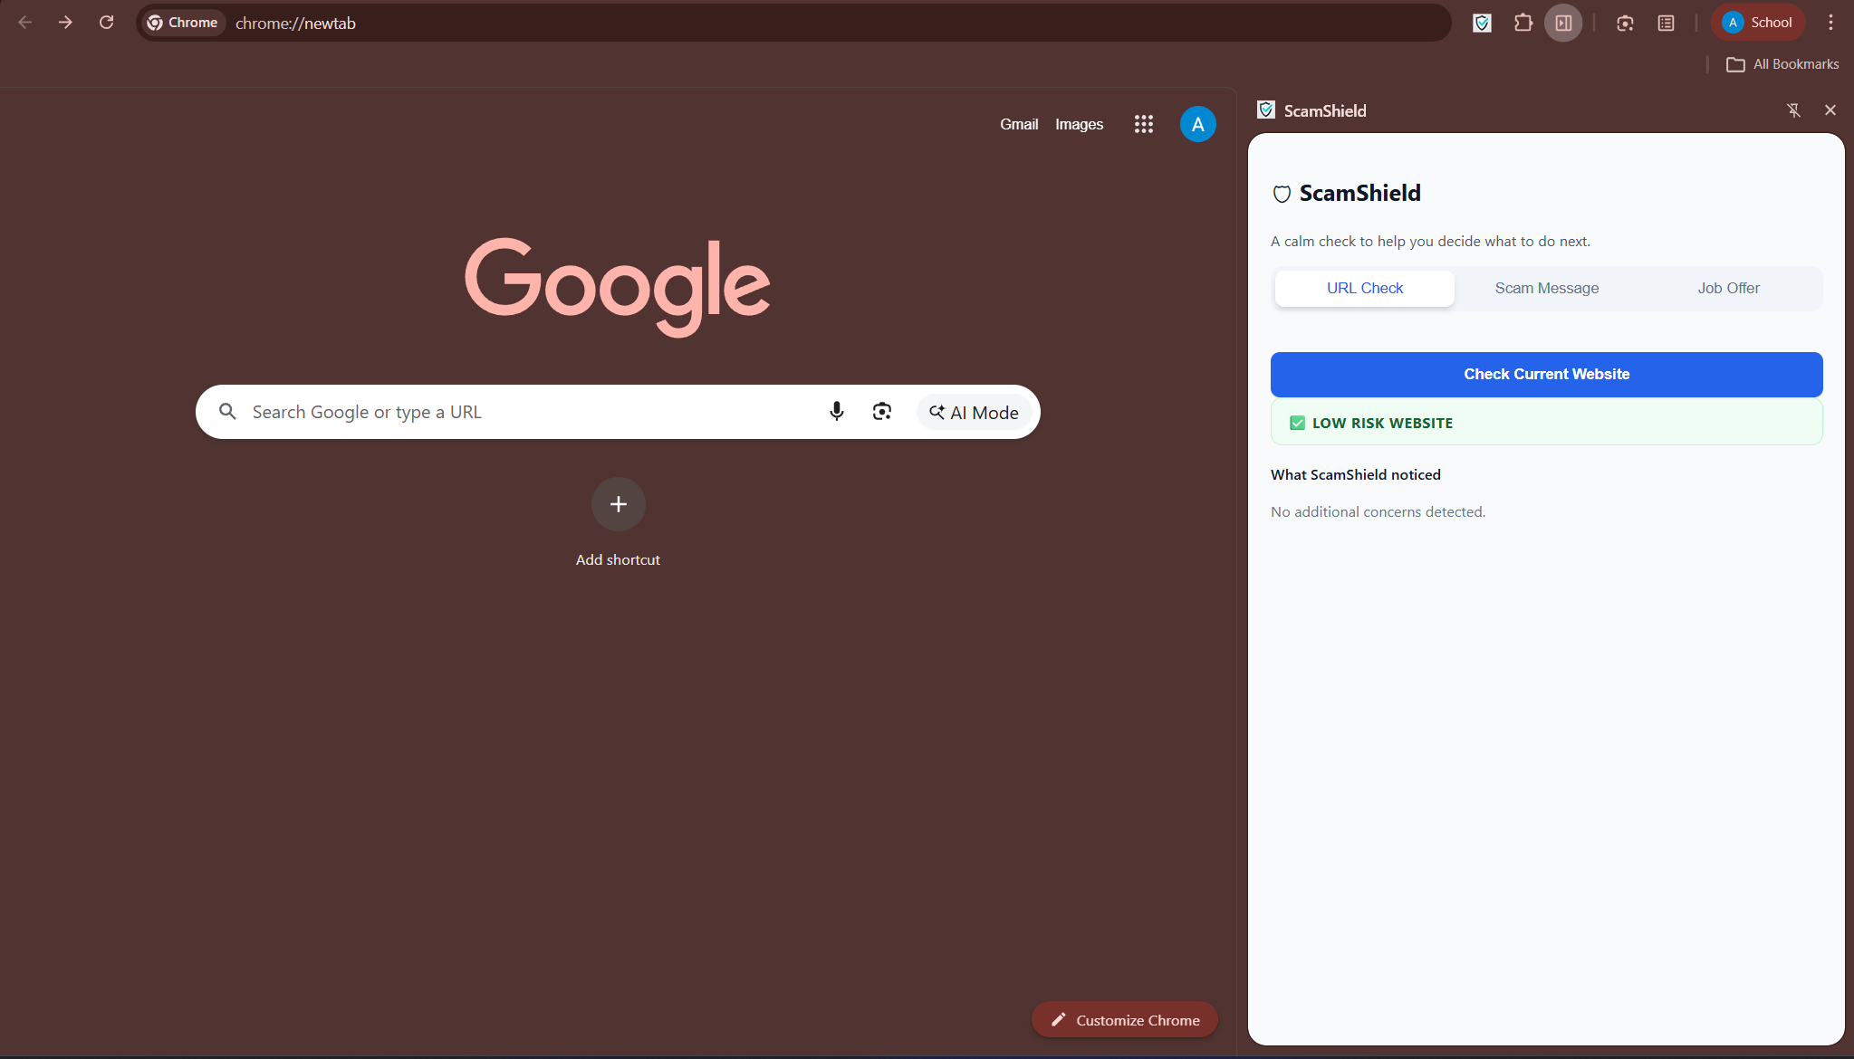Open the School profile menu
Screen dimensions: 1854x1059
tap(1758, 23)
